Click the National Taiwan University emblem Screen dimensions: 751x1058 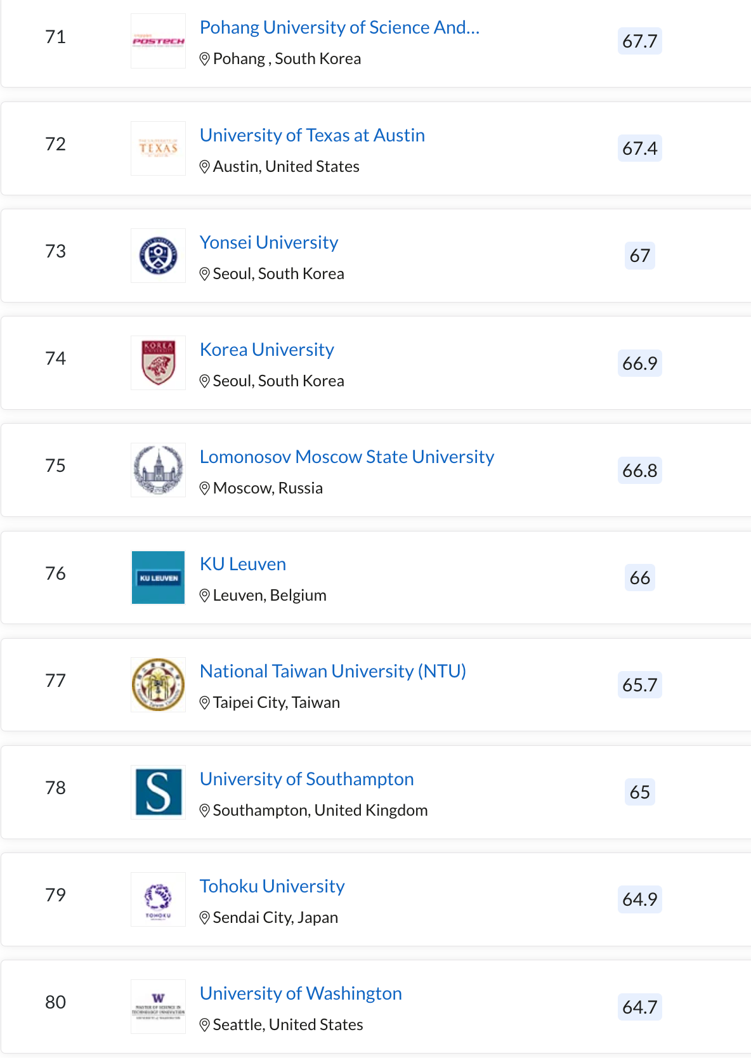(158, 684)
